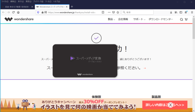Close the first 高速・無劣化 tab

click(x=32, y=7)
